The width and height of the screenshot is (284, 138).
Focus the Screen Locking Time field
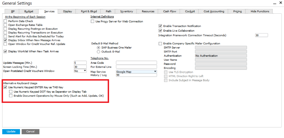[x=80, y=67]
